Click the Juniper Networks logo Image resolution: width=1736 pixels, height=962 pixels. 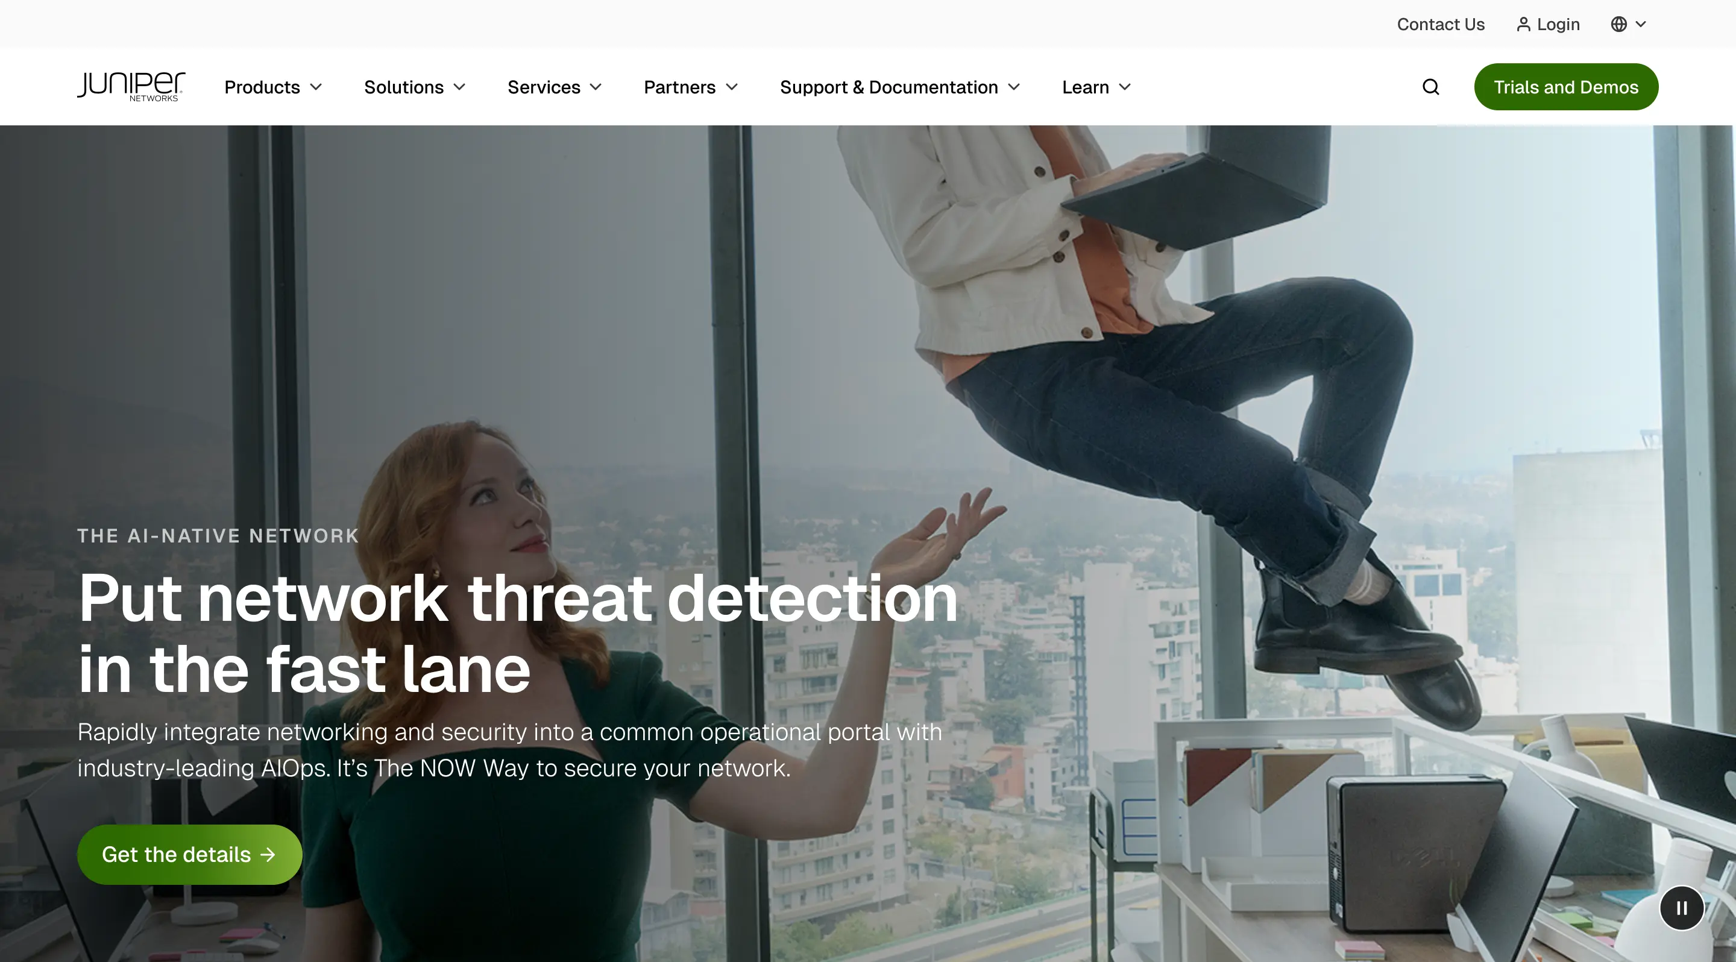(131, 86)
